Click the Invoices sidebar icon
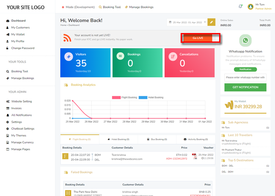The height and width of the screenshot is (196, 275). point(8,108)
